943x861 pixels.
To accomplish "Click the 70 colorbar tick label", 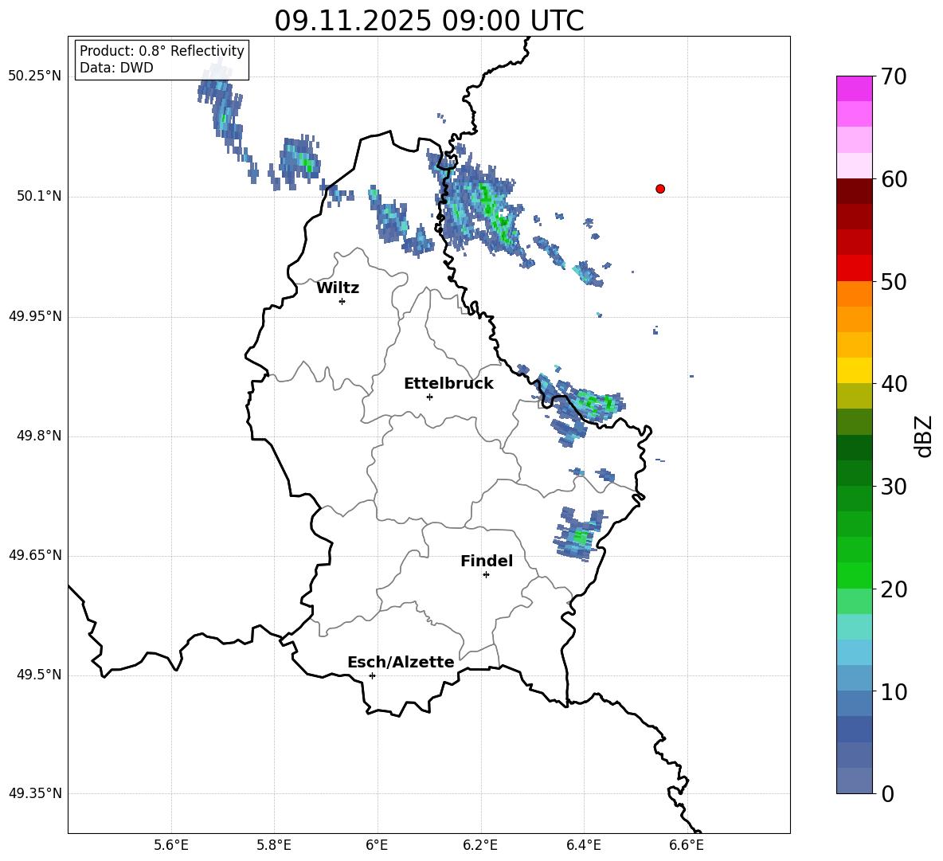I will pos(894,76).
